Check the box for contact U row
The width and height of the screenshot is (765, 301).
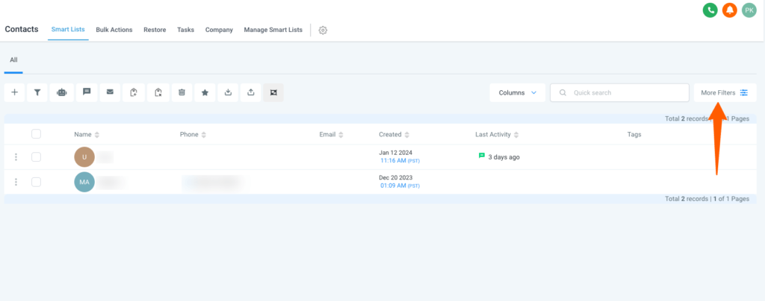(x=36, y=157)
